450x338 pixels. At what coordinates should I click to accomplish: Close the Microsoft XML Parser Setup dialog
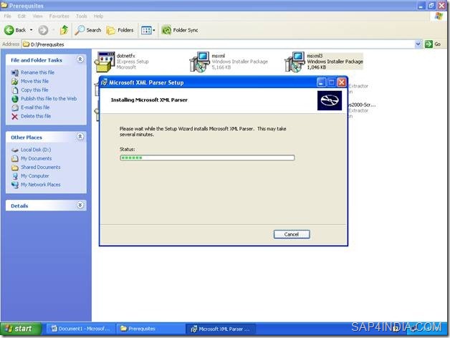click(x=342, y=82)
